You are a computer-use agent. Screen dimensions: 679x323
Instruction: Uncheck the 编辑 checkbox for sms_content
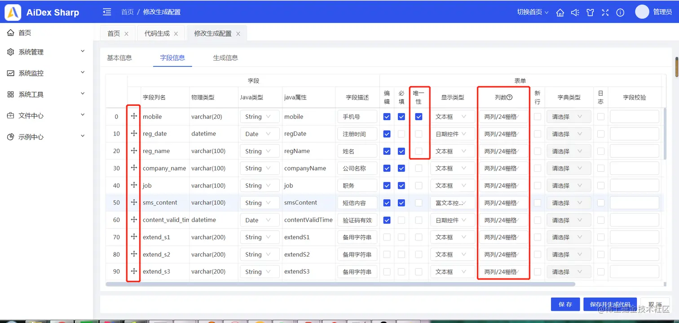click(387, 203)
